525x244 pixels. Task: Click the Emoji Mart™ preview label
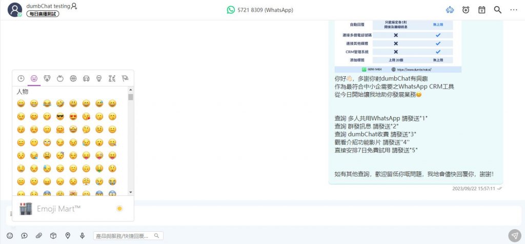click(58, 209)
